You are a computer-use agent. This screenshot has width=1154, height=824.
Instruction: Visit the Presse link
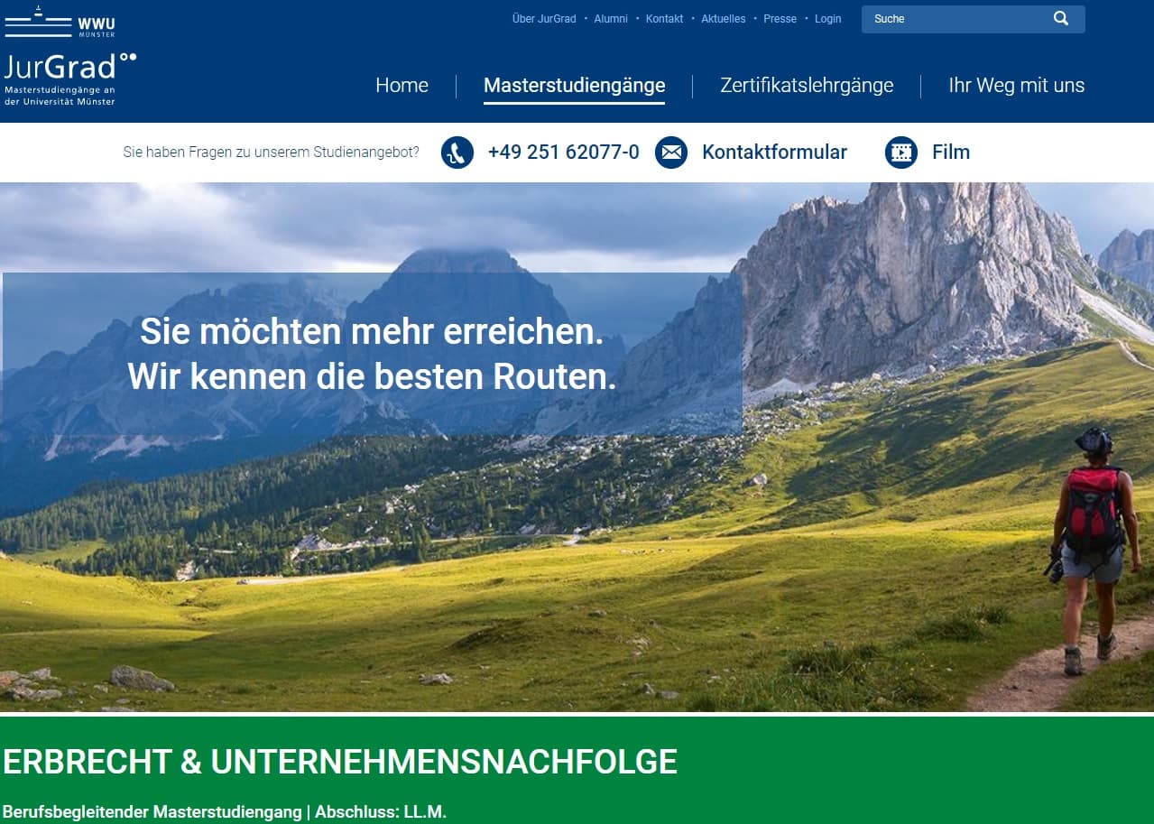click(780, 19)
